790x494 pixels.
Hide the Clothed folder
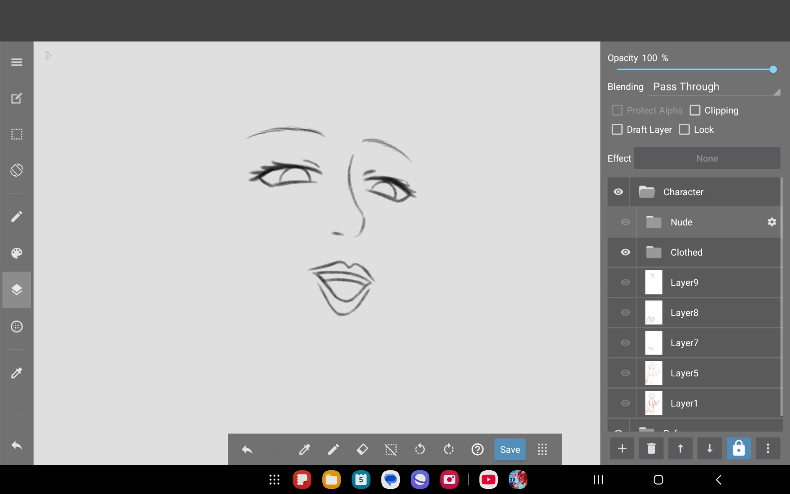[x=625, y=252]
